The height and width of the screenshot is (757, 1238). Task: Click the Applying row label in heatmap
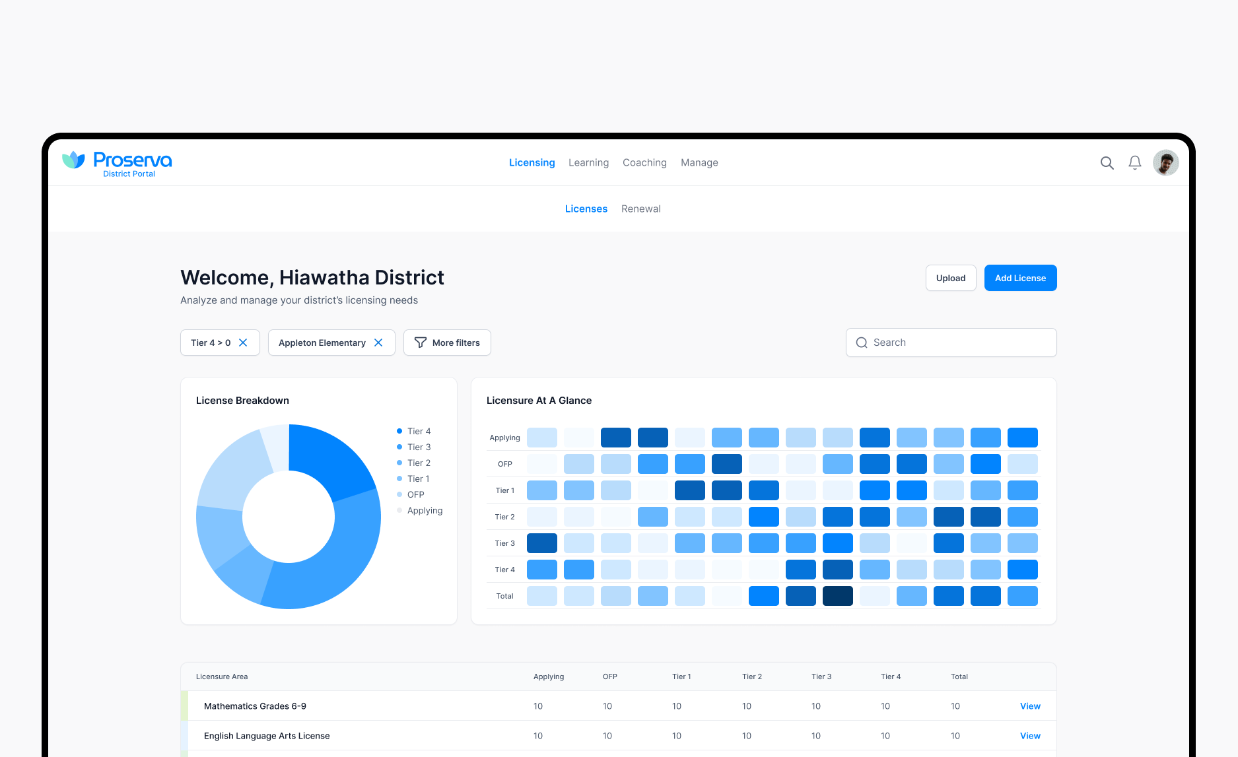(x=504, y=438)
